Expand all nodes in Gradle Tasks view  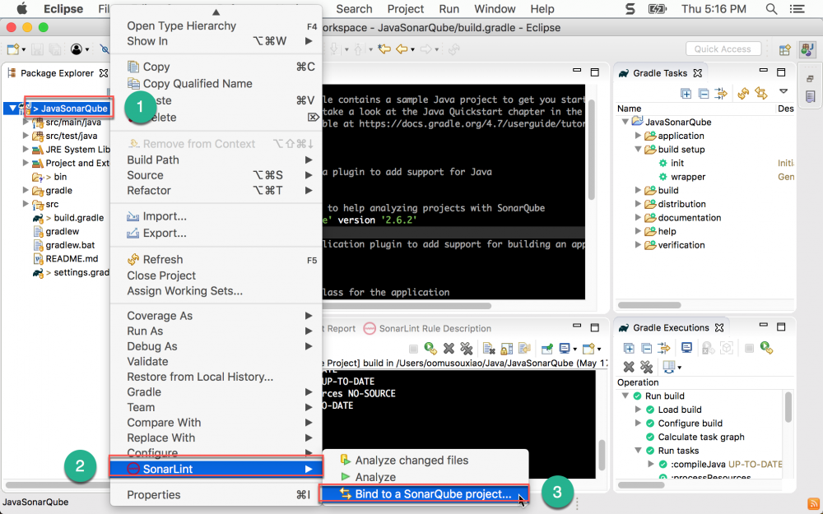[686, 94]
